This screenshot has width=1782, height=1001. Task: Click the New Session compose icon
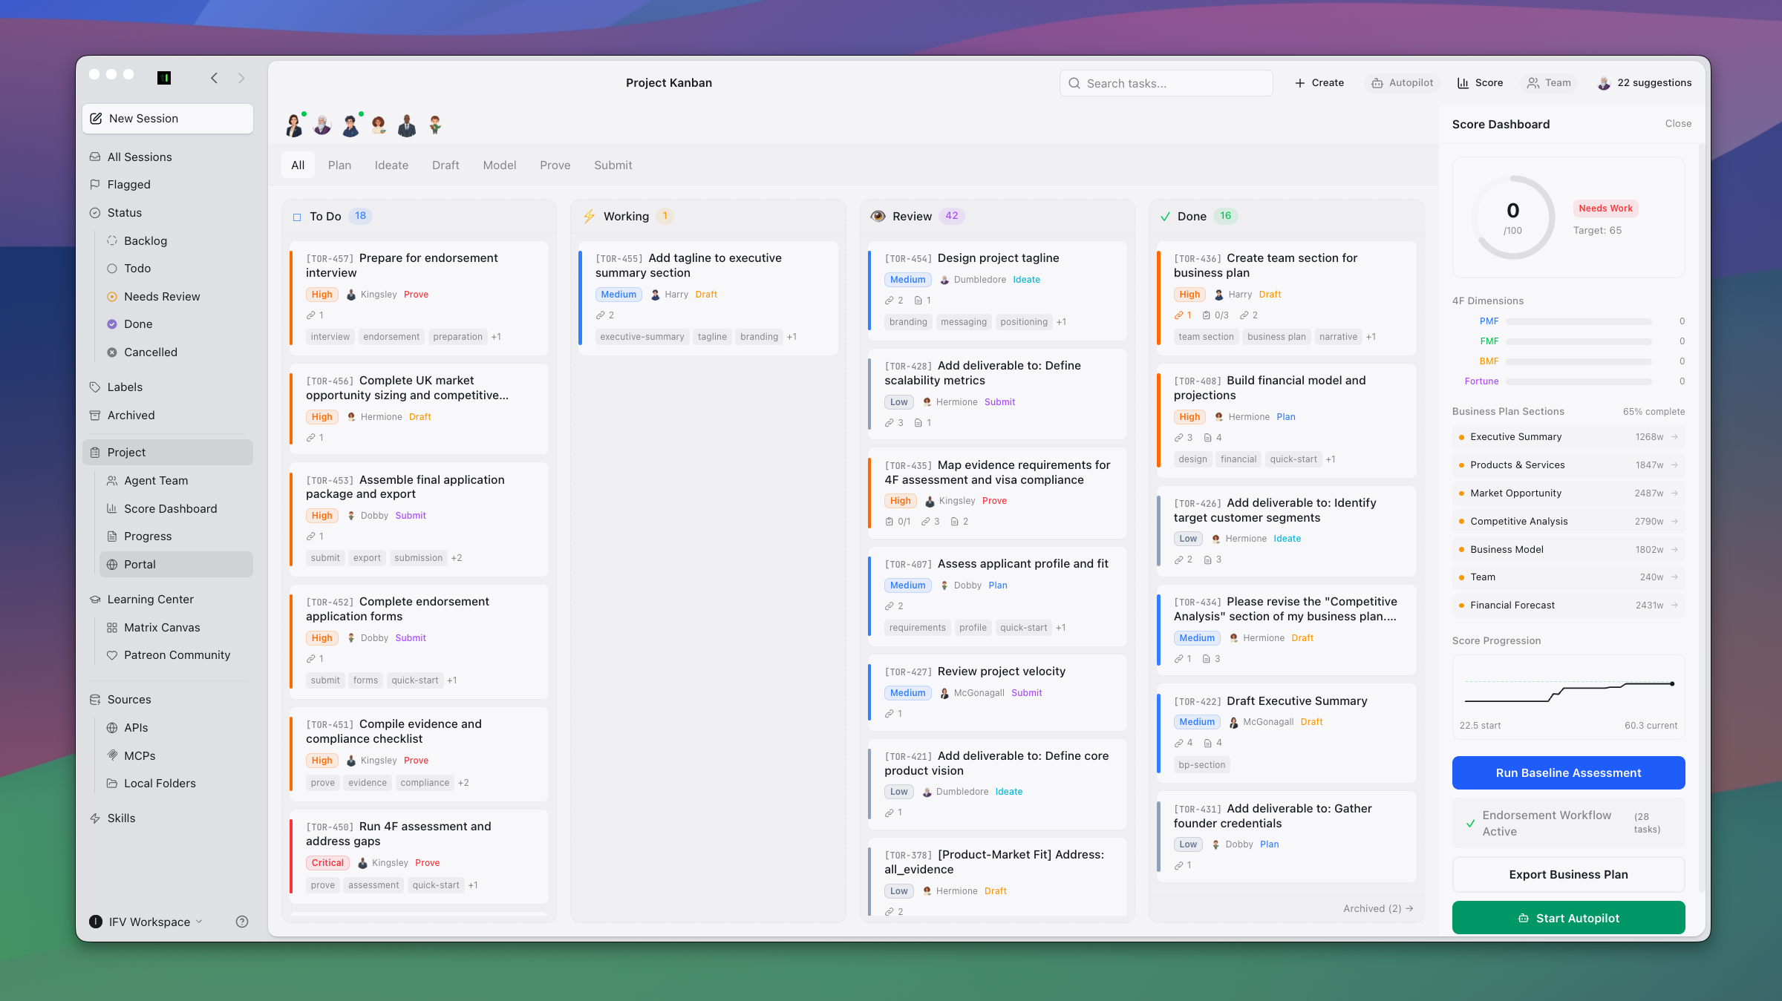[96, 119]
